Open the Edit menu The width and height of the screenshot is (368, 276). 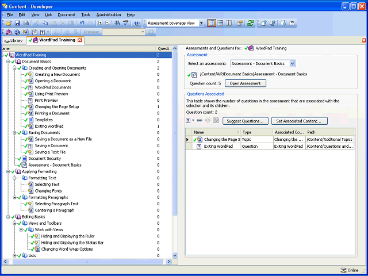22,15
